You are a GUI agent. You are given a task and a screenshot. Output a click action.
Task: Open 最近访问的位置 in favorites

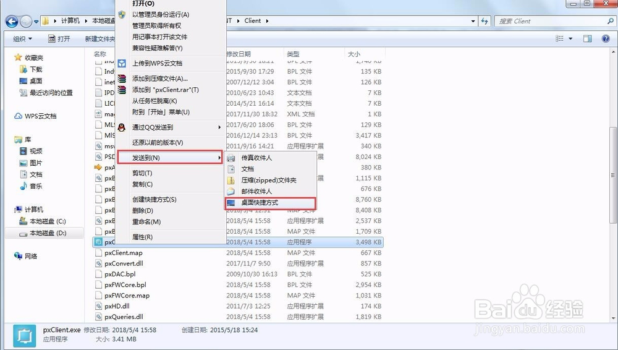tap(46, 93)
